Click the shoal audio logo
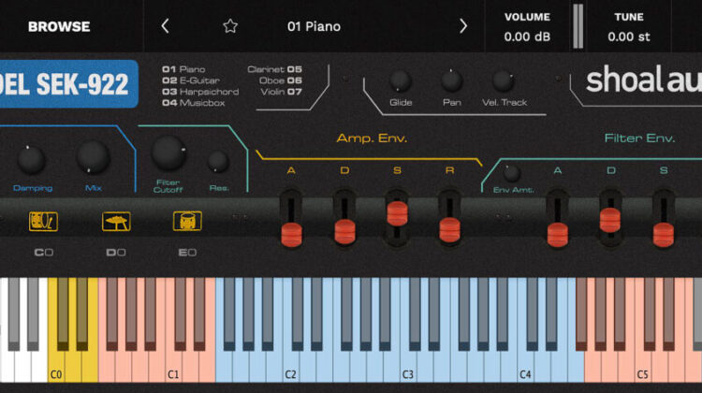Screen dimensions: 702x393 [x=644, y=80]
